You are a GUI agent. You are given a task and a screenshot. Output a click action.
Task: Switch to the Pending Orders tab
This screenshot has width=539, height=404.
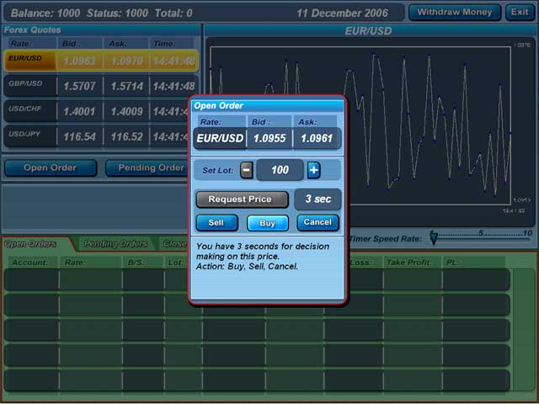(x=114, y=244)
